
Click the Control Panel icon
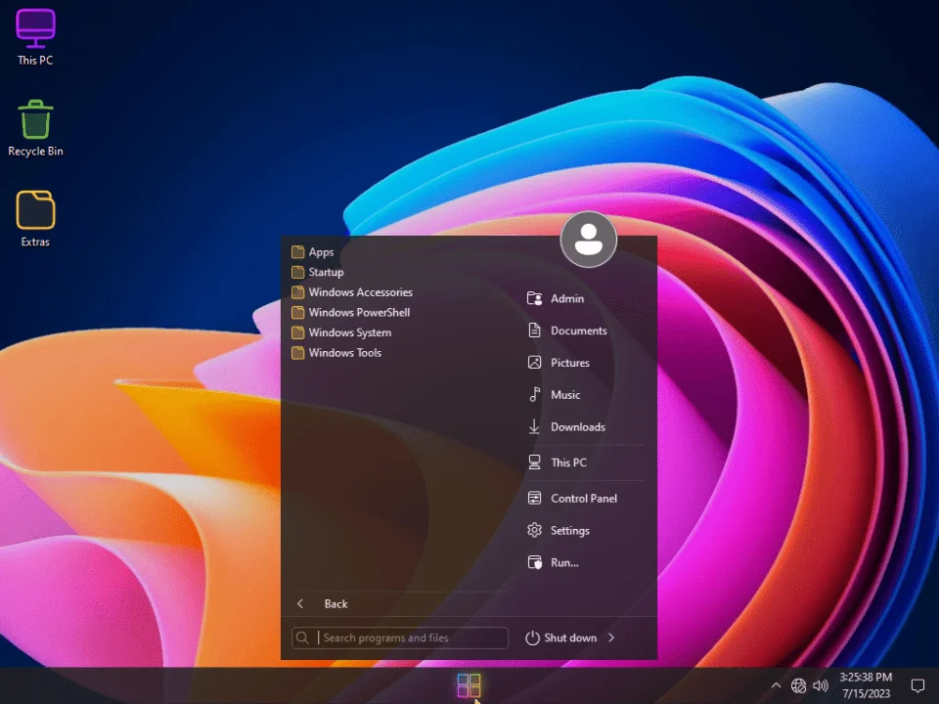(x=534, y=498)
